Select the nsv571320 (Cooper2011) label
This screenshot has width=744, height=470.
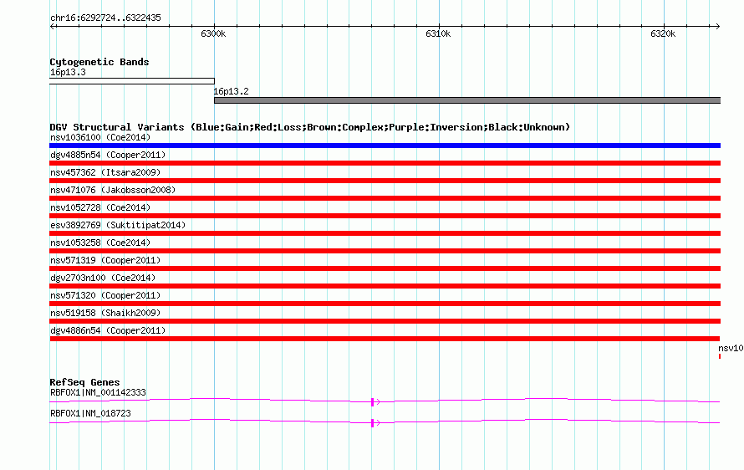[105, 296]
